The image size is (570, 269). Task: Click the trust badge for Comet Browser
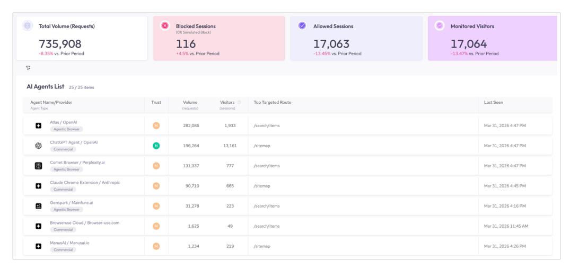pyautogui.click(x=156, y=166)
